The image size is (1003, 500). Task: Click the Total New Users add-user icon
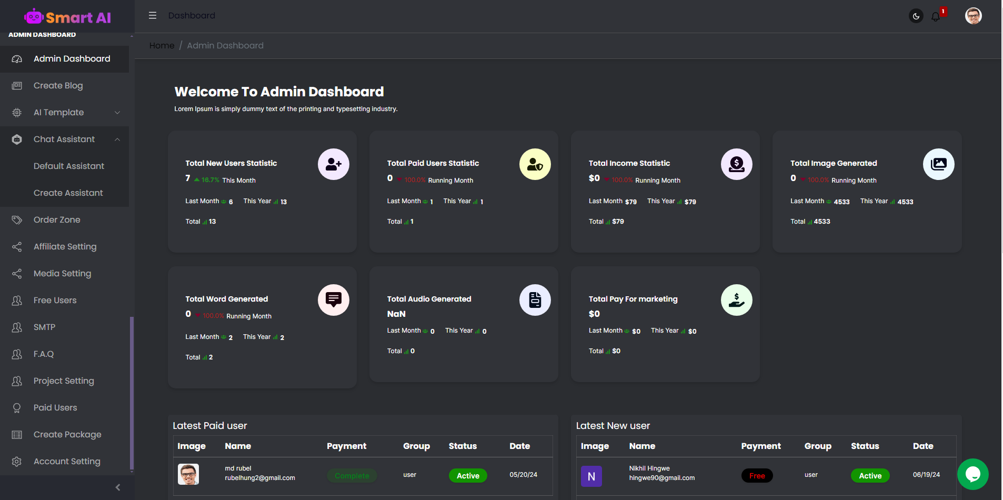pos(333,164)
